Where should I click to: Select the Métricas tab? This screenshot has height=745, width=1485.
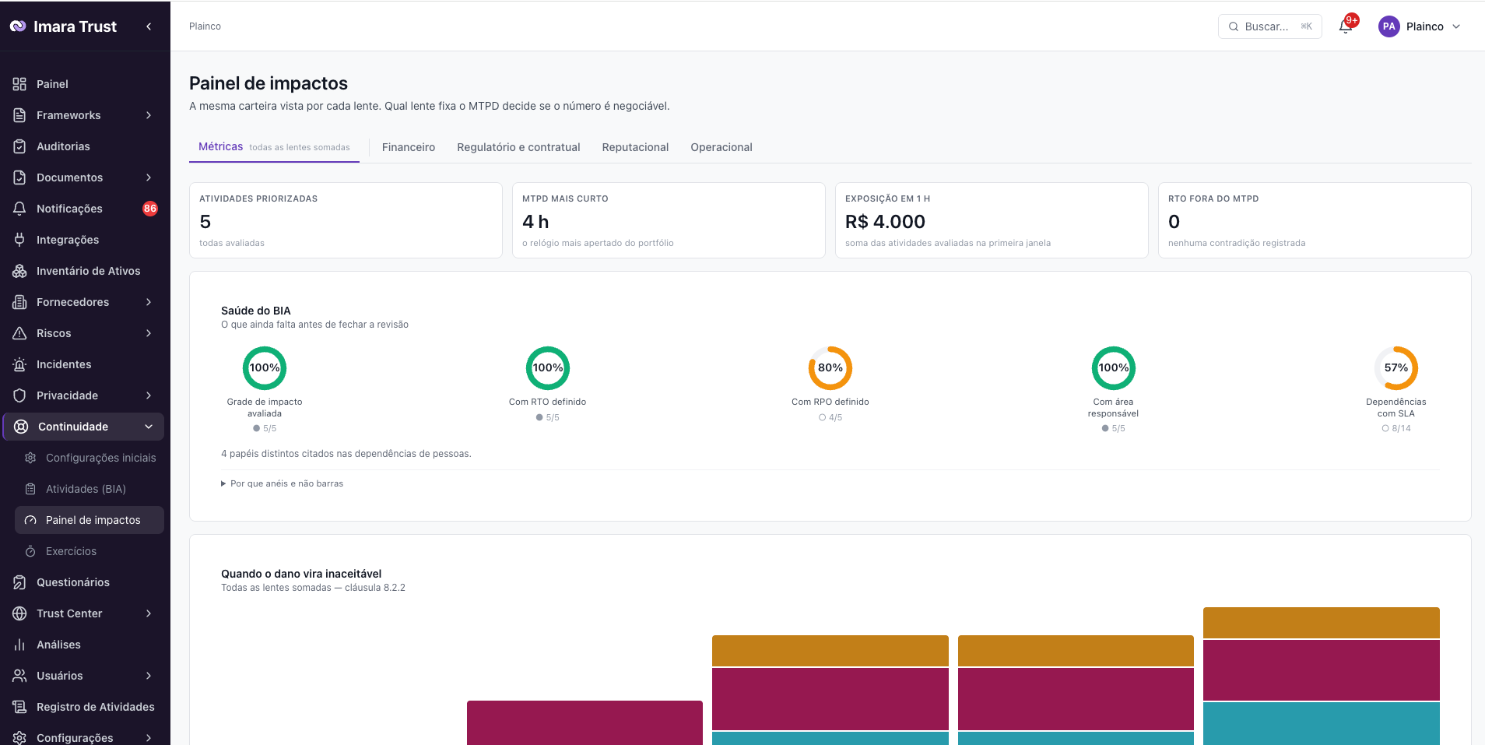tap(274, 146)
